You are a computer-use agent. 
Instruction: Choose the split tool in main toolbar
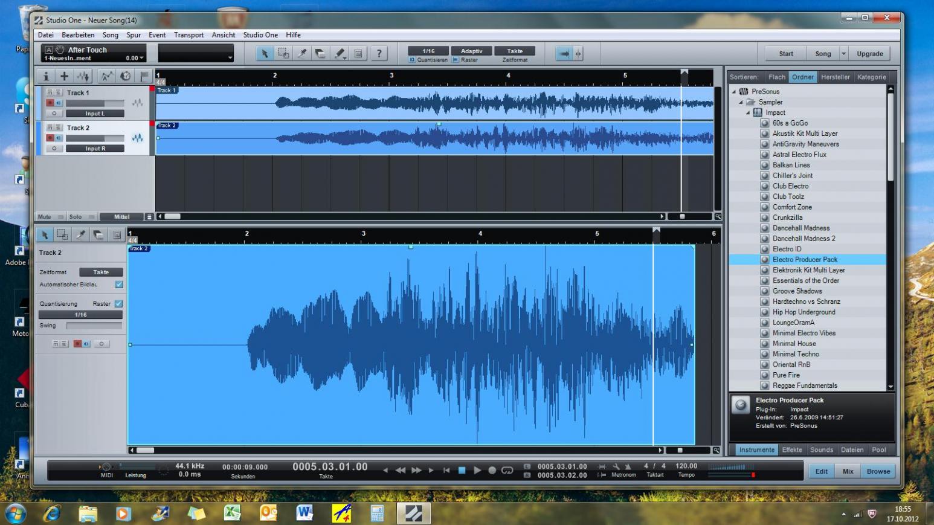pyautogui.click(x=301, y=54)
